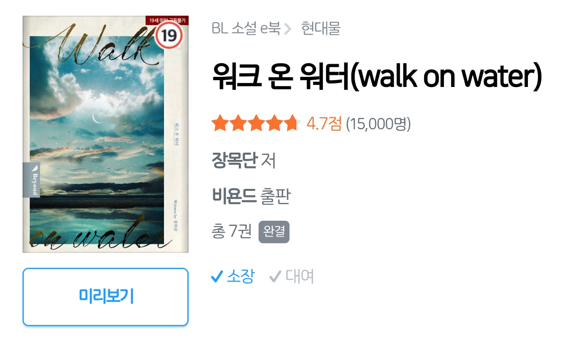Open author 장목단's page
The image size is (579, 358).
click(234, 160)
